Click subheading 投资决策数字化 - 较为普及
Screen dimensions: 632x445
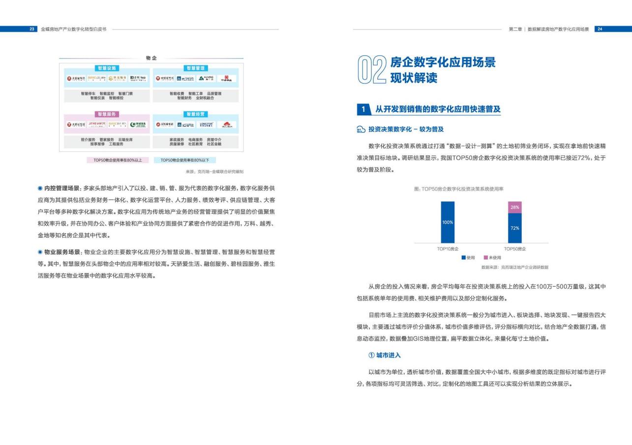click(x=406, y=130)
